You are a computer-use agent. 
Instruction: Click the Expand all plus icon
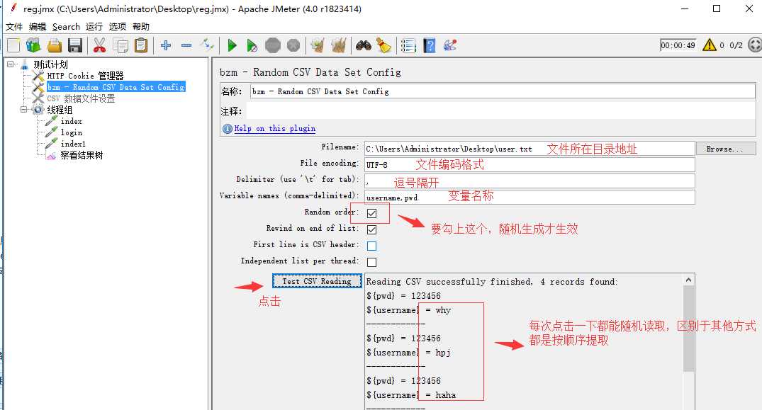166,45
